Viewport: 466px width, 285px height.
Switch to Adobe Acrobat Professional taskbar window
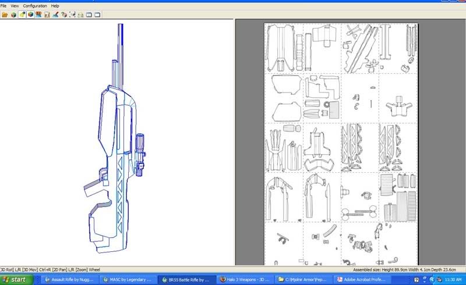(362, 280)
